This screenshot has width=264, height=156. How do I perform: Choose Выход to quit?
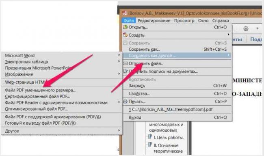pyautogui.click(x=177, y=117)
